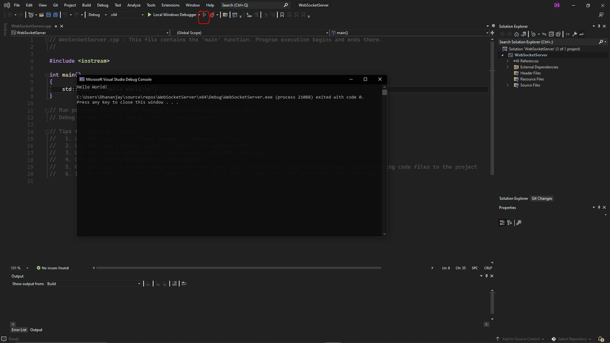610x343 pixels.
Task: Click the Start Without Debugging play icon
Action: 204,15
